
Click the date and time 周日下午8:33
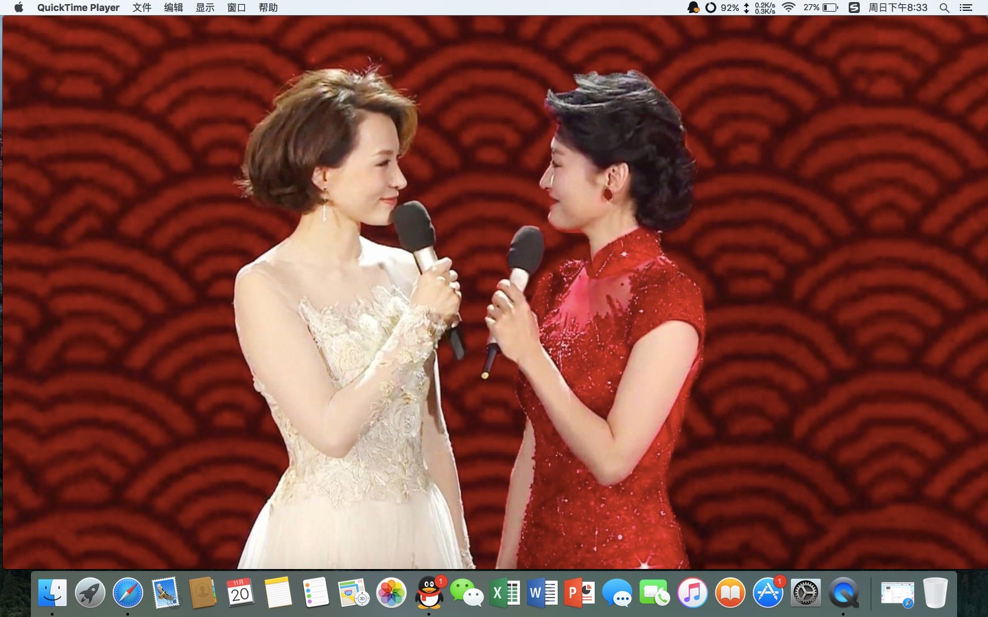tap(898, 8)
